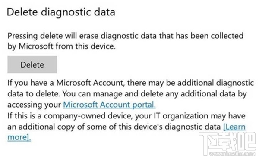Click the Delete button
259x158 pixels.
[32, 65]
